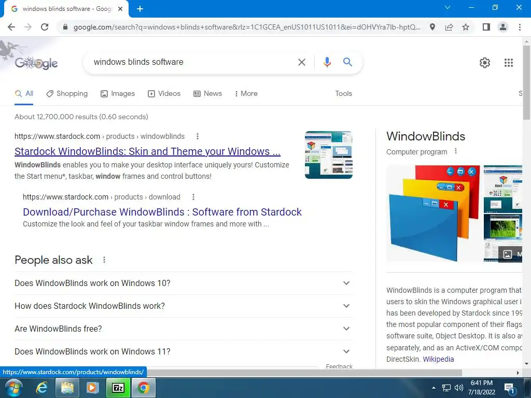Open Google quick settings gear
Viewport: 531px width, 398px height.
485,63
